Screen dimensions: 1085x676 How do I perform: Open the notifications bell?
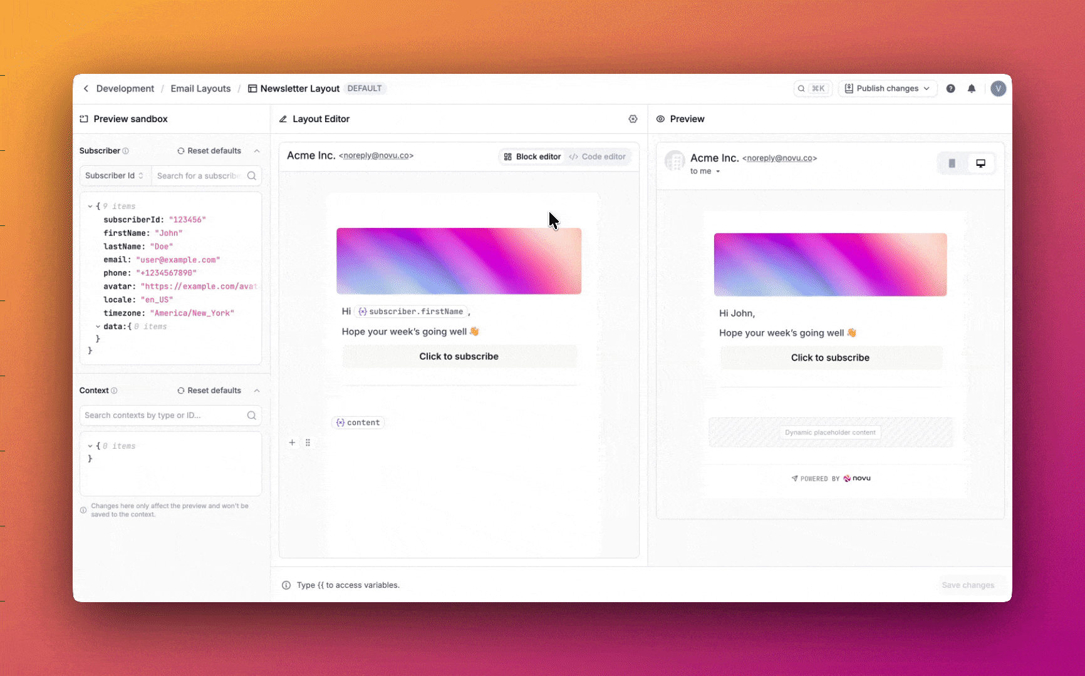pos(971,89)
